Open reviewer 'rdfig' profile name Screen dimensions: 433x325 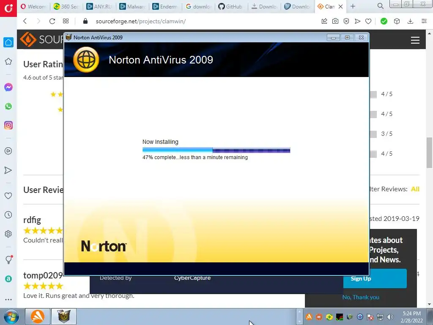pos(32,220)
